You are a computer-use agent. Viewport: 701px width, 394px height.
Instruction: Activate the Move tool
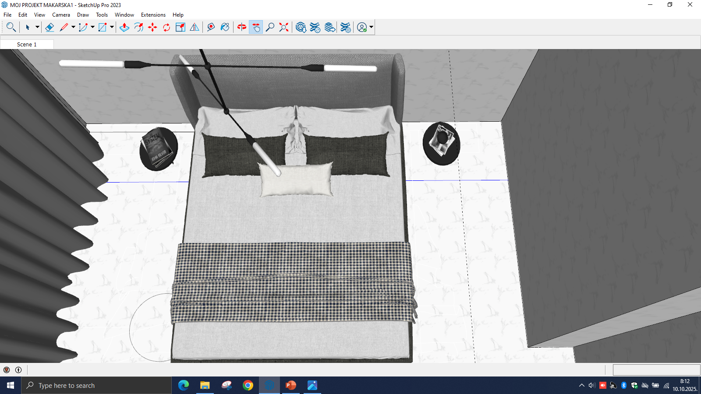coord(152,27)
